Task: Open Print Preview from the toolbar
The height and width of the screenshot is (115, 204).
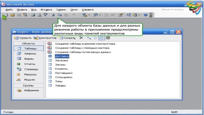Action: point(39,15)
